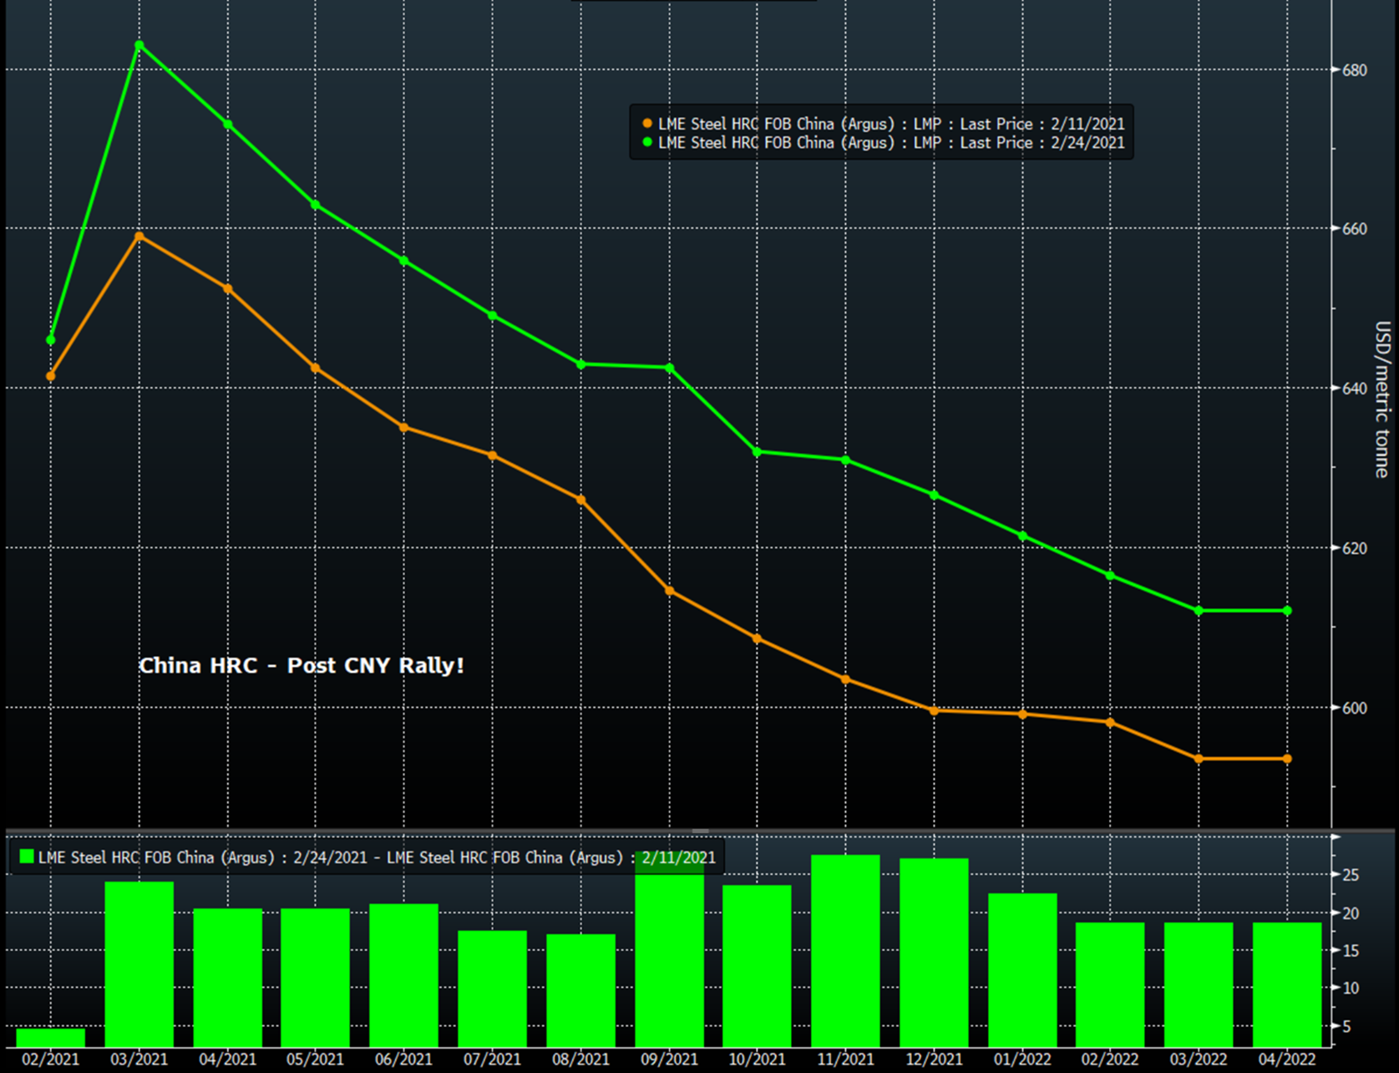Click the short spread bar for 02/2021
Viewport: 1399px width, 1073px height.
[x=51, y=1037]
